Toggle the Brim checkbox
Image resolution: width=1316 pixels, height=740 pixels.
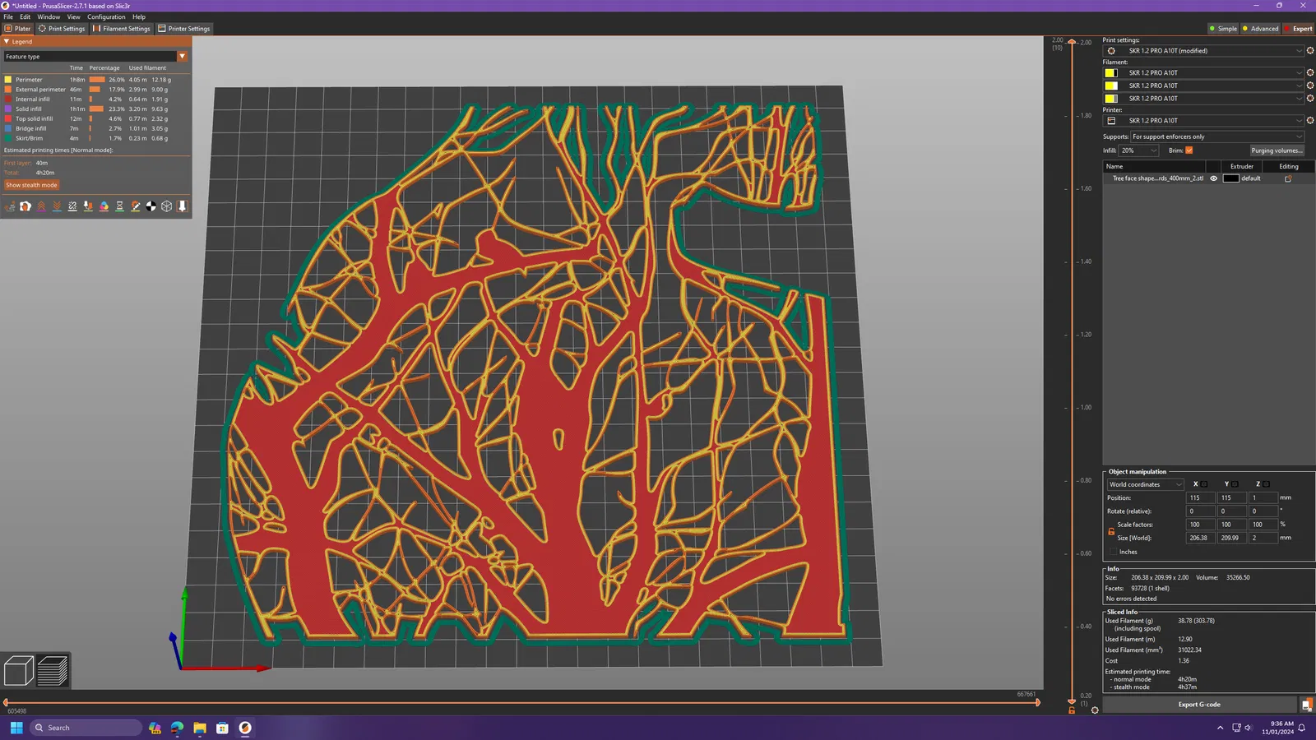click(x=1189, y=150)
